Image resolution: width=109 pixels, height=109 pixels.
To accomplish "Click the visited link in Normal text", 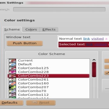I will (98, 39).
